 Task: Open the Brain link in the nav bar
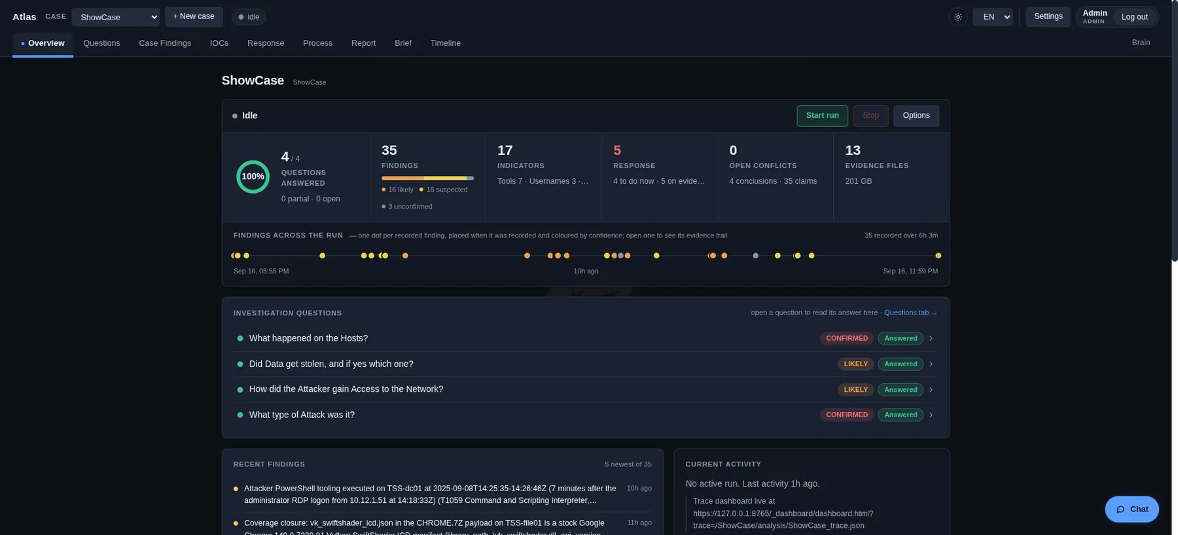click(1141, 43)
